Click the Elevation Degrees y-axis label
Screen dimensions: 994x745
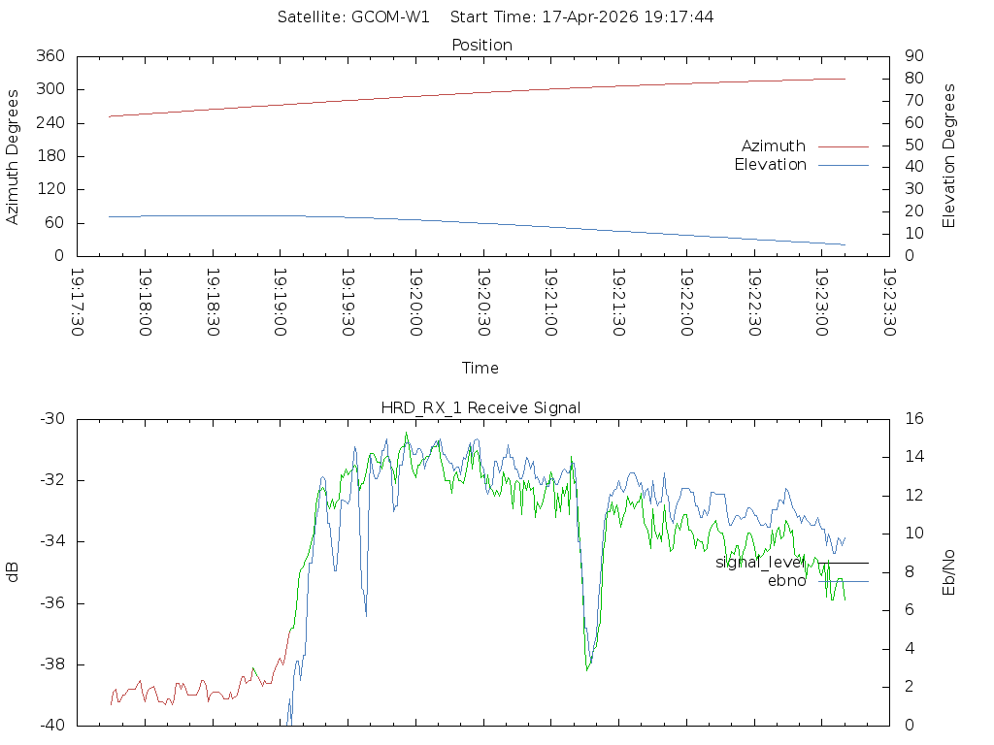949,156
